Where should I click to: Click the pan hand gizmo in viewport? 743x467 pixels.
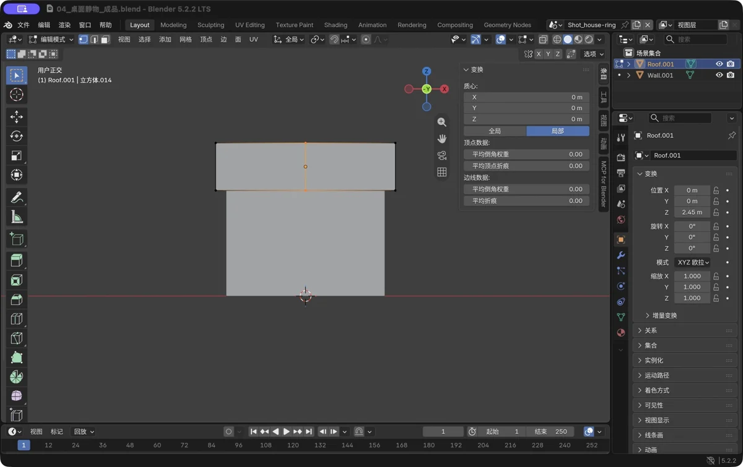point(441,139)
